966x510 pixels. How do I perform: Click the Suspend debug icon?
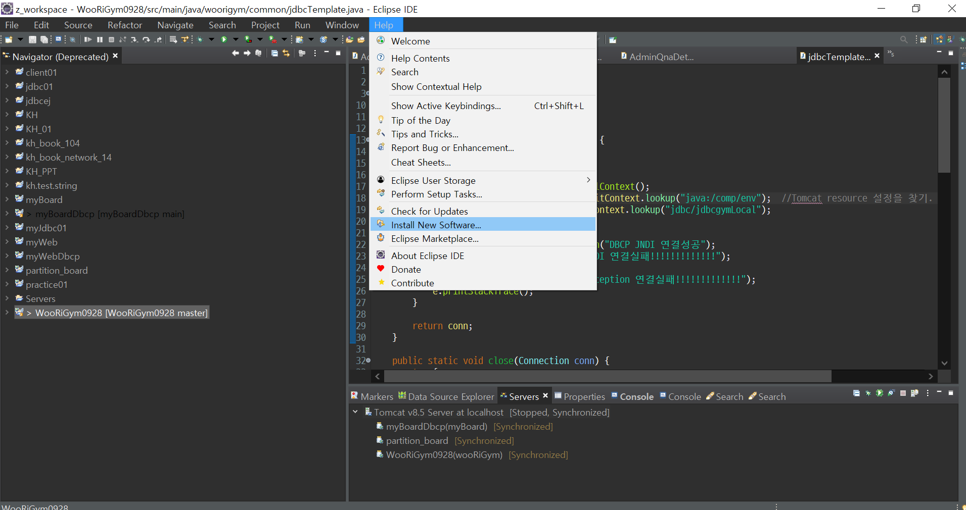[100, 39]
